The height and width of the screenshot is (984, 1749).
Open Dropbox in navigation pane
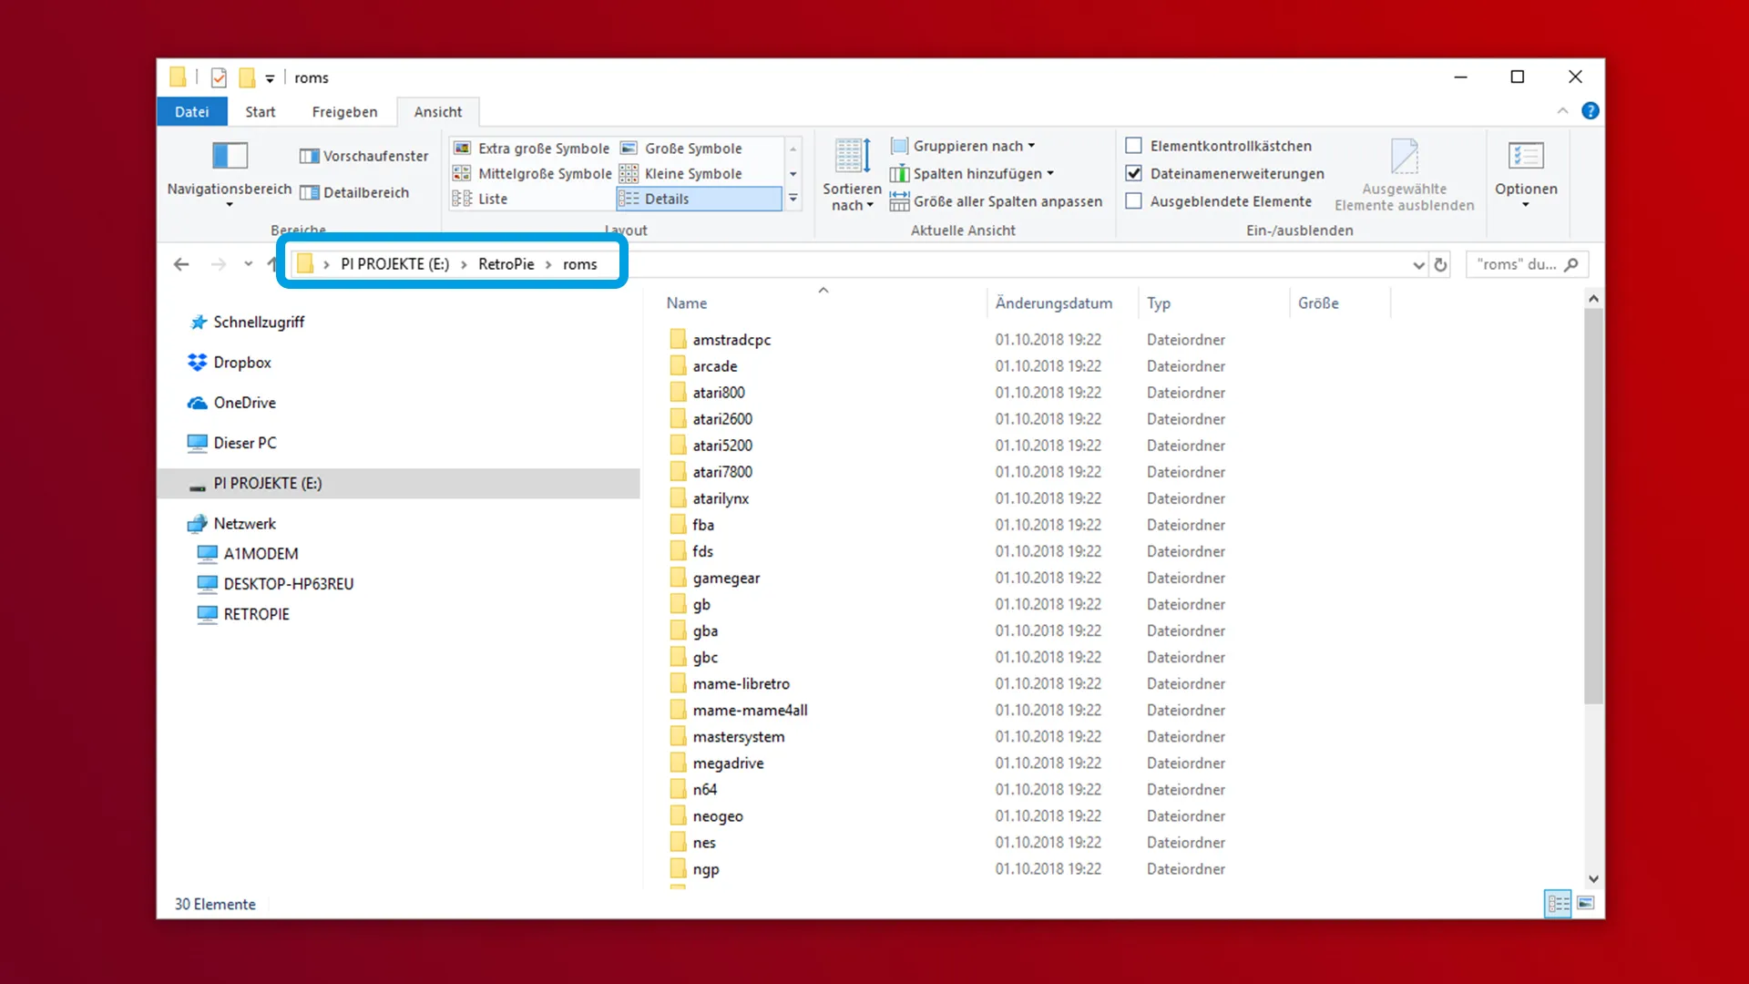tap(241, 363)
